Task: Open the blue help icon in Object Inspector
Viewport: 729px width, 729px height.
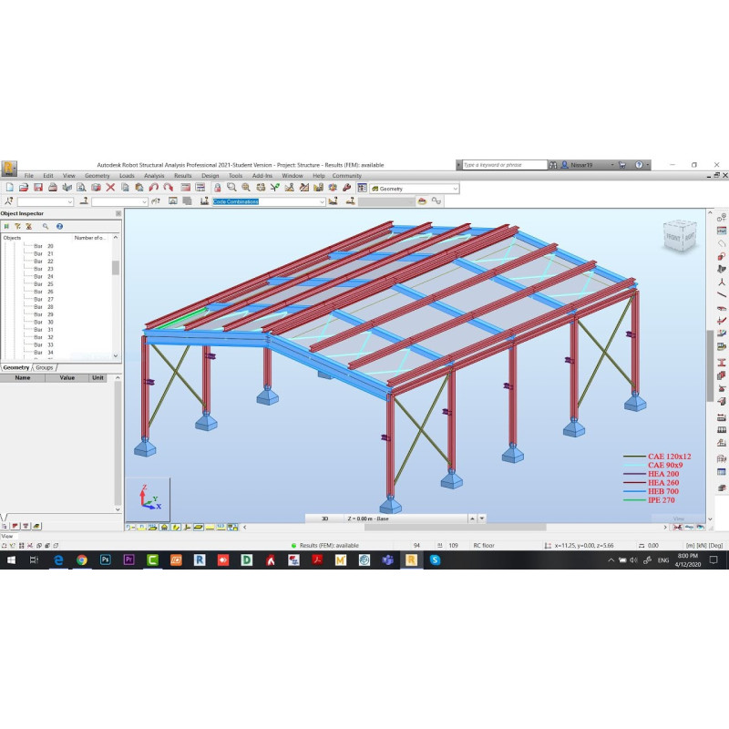Action: 59,226
